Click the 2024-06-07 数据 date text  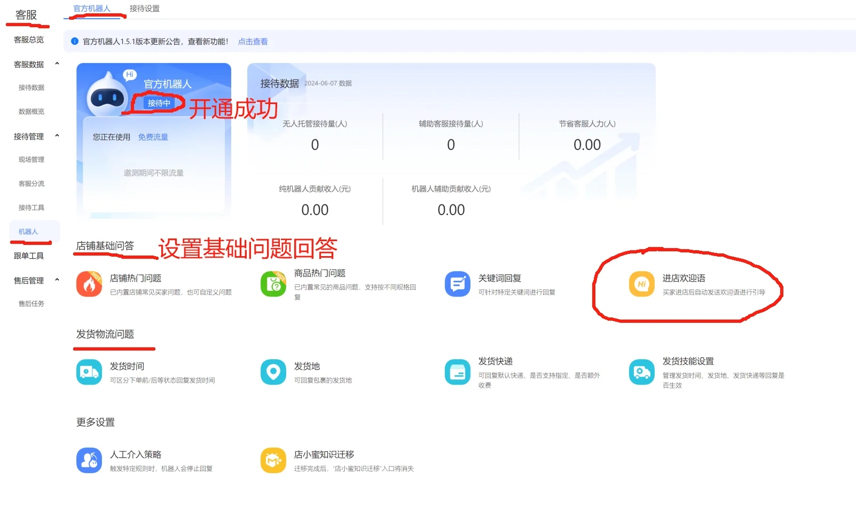(328, 83)
